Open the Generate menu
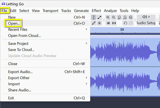The height and width of the screenshot is (108, 160). click(81, 11)
